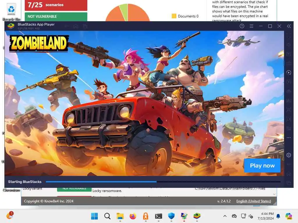Click the Zombieland promotional banner artwork
The height and width of the screenshot is (223, 298).
pyautogui.click(x=144, y=103)
